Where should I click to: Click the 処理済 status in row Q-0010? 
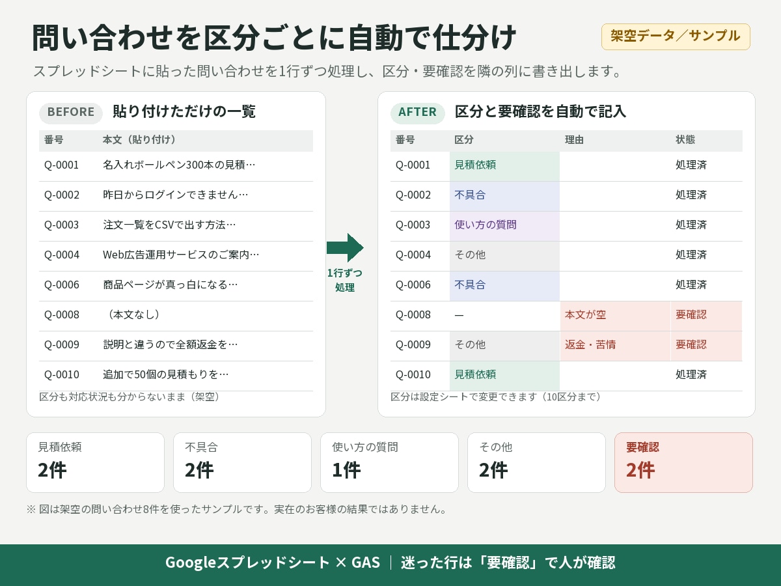click(691, 375)
